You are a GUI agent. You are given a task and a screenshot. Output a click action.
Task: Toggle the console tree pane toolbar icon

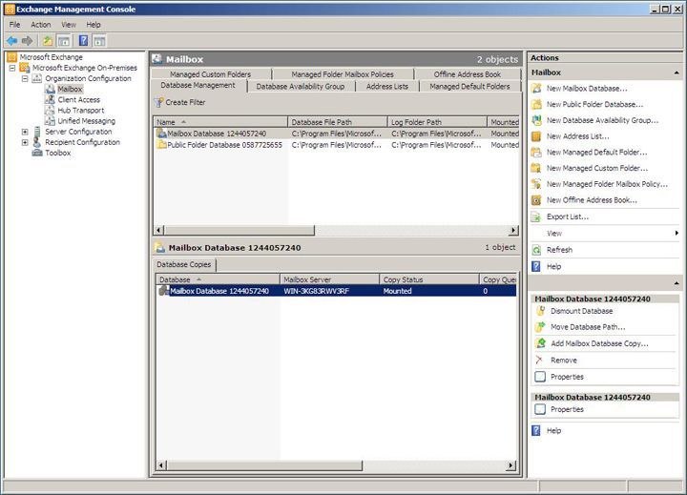click(x=64, y=41)
